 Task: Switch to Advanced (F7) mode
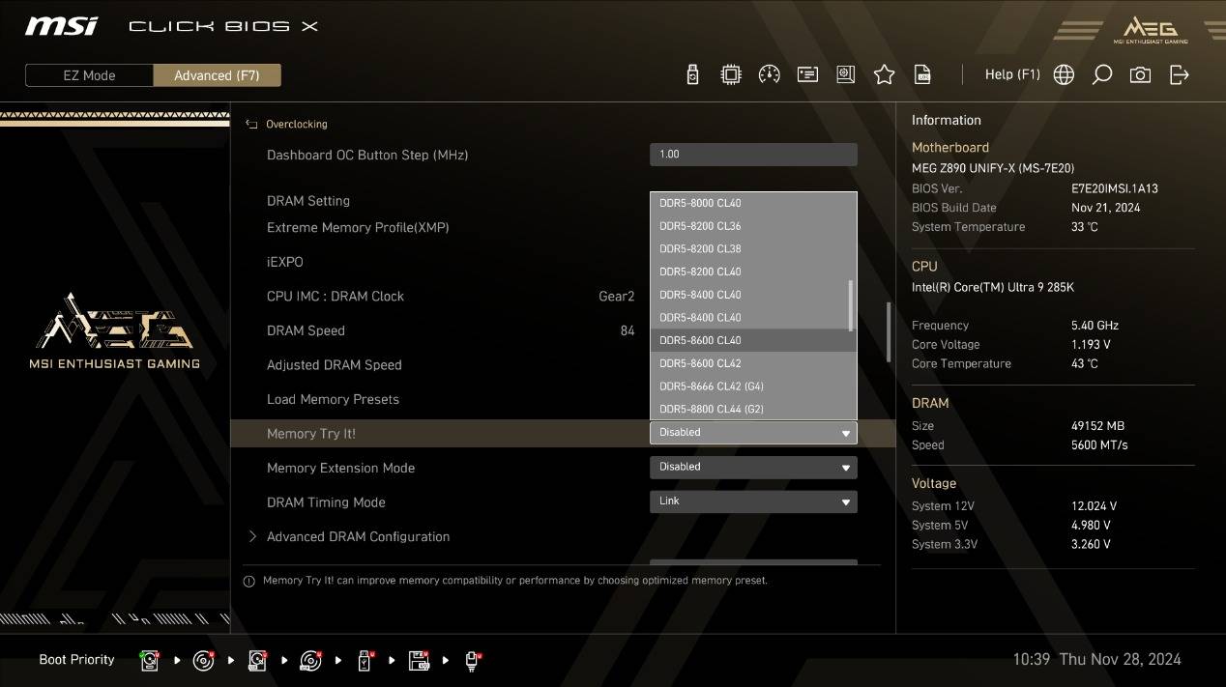click(x=217, y=75)
